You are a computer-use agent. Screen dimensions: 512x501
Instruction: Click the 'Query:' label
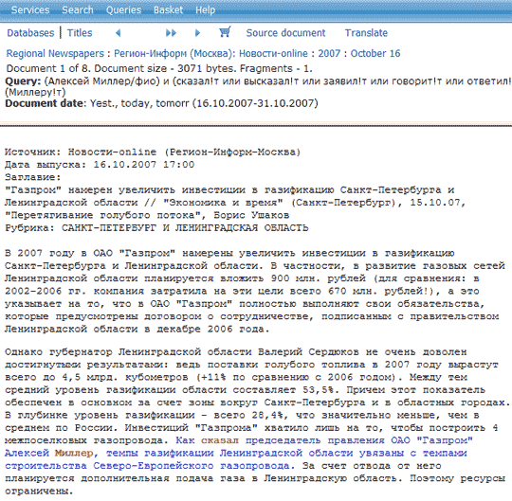[x=23, y=81]
